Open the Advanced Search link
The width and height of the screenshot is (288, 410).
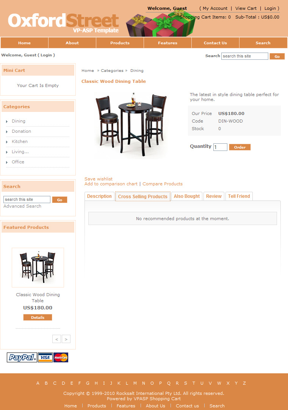(22, 206)
